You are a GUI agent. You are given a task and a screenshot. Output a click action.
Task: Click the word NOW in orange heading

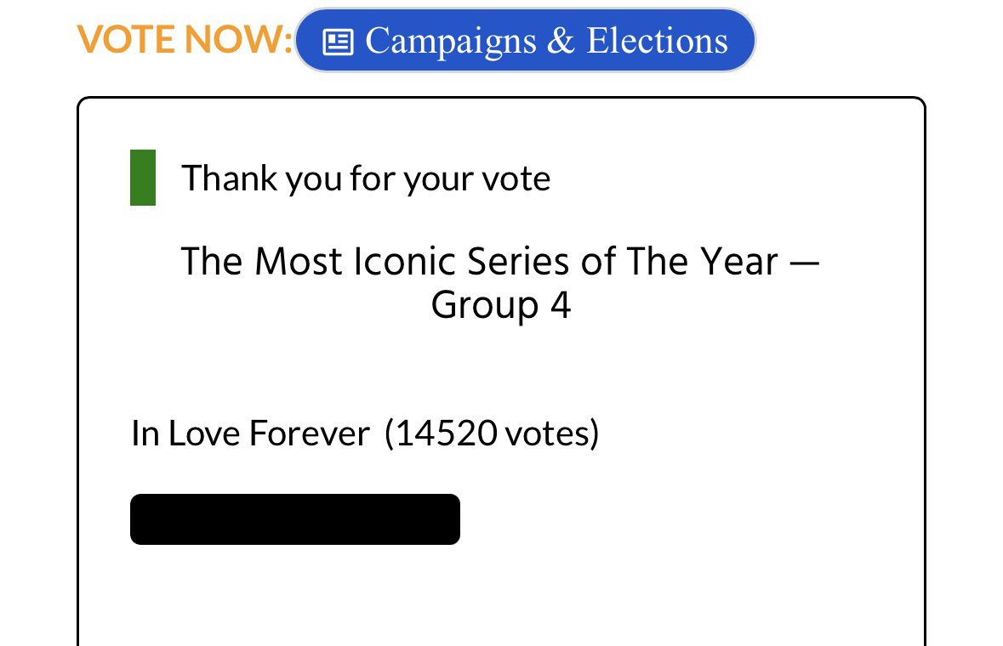(238, 40)
